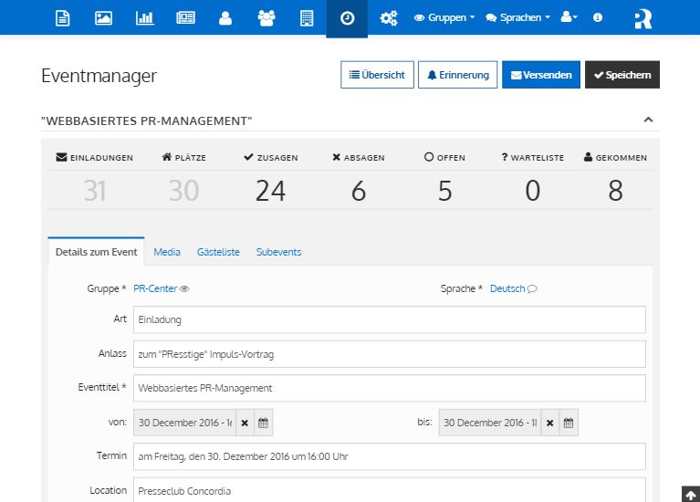
Task: Switch to the Media tab
Action: (167, 252)
